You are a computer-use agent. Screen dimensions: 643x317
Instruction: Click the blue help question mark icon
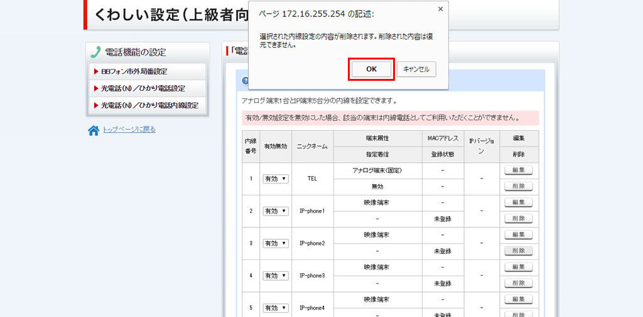(245, 81)
